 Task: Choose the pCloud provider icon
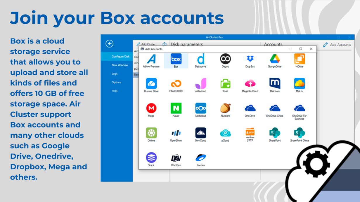[x=225, y=133]
